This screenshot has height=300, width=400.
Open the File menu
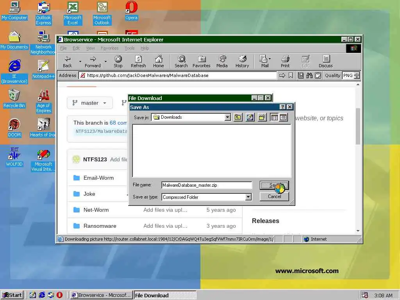coord(63,48)
